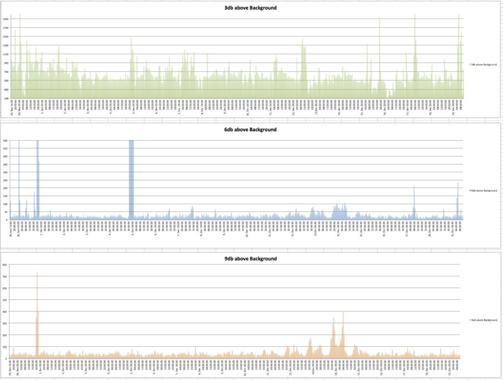Click the first x-axis date label in 9db chart

coord(10,369)
